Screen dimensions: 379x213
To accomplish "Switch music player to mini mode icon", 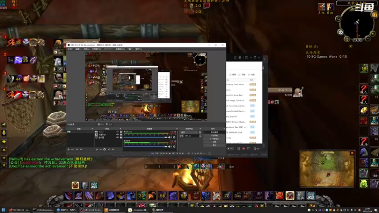I will point(246,57).
